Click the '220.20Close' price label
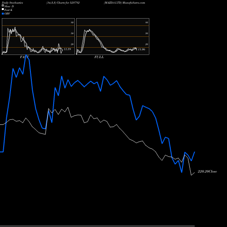227x227 pixels. (x=207, y=172)
